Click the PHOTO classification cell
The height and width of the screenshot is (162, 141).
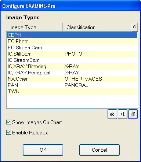pos(73,54)
